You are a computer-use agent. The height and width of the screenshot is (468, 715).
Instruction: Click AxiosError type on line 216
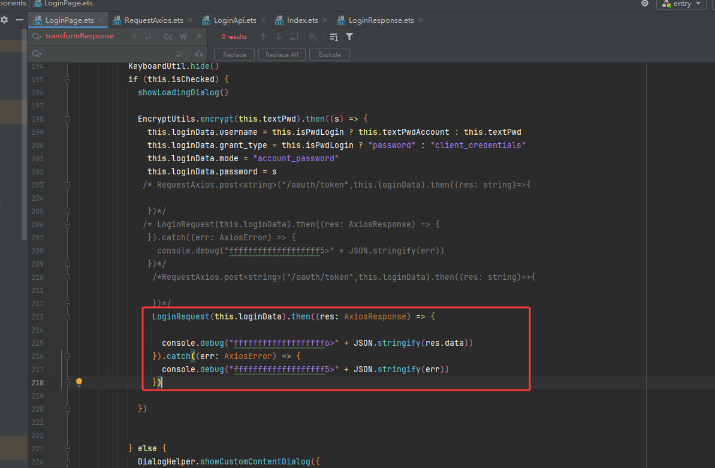tap(248, 357)
